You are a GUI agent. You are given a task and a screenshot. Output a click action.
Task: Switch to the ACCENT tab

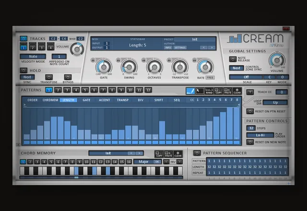[105, 100]
